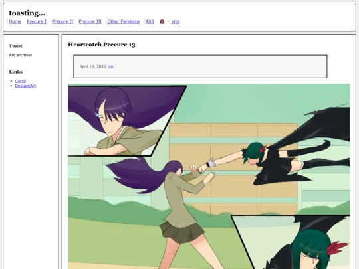Image resolution: width=359 pixels, height=269 pixels.
Task: Click the round red icon in the nav bar
Action: pyautogui.click(x=162, y=21)
